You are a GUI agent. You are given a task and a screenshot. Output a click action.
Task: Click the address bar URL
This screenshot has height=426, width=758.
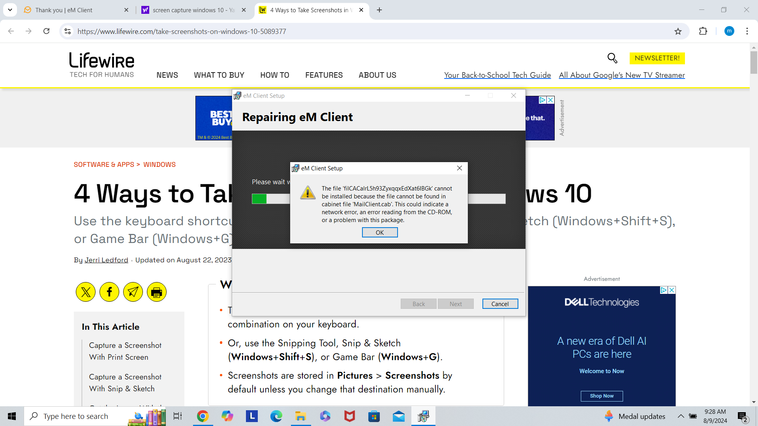coord(182,31)
